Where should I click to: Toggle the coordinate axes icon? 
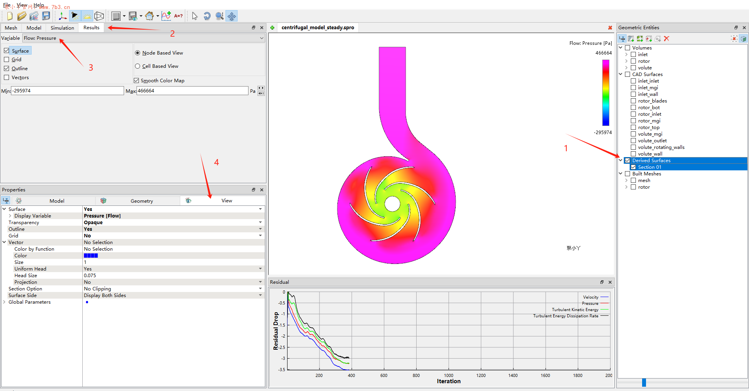coord(62,16)
